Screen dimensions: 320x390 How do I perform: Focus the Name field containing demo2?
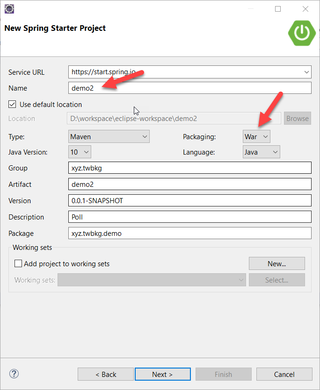(x=190, y=88)
